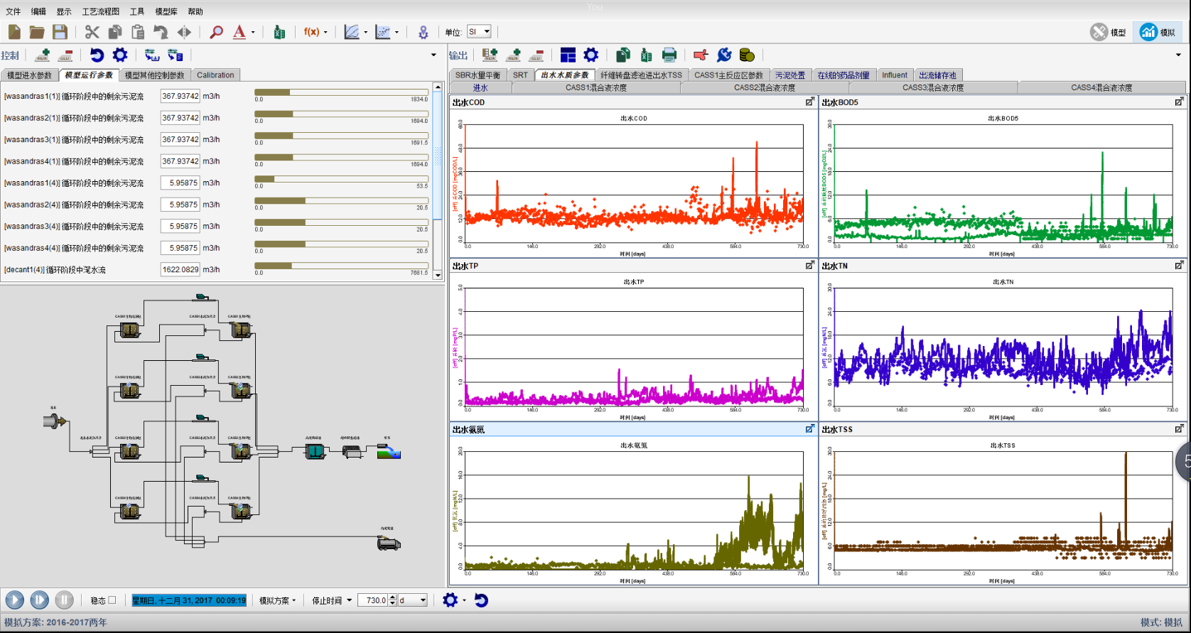Expand the 模拟方案 scenario dropdown
Viewport: 1191px width, 633px height.
coord(277,601)
